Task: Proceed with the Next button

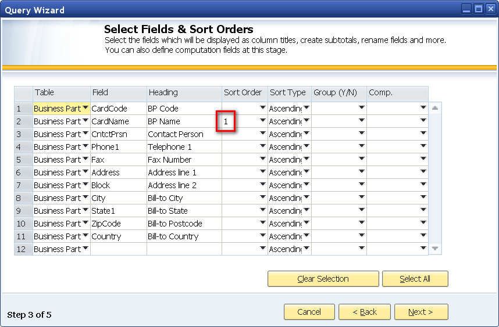Action: pyautogui.click(x=420, y=312)
